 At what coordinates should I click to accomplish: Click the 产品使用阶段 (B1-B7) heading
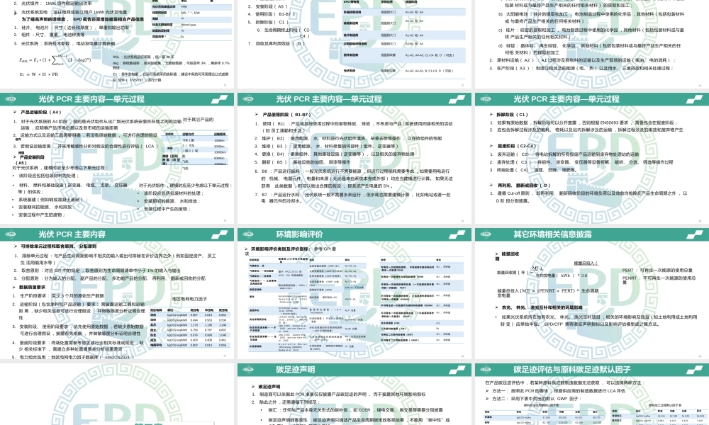point(286,115)
